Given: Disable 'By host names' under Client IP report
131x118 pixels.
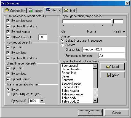Looking at the screenshot, I should pyautogui.click(x=8, y=79).
